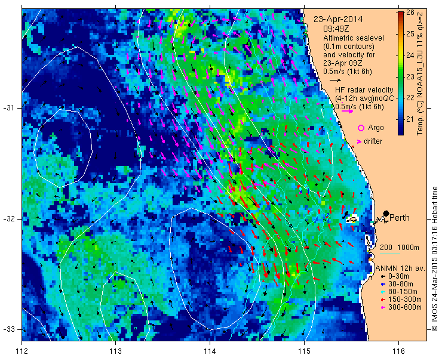Click the colorbar value '25'

(410, 34)
